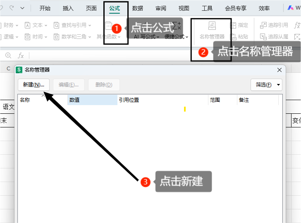Click the 引用位置 column header

pos(162,100)
